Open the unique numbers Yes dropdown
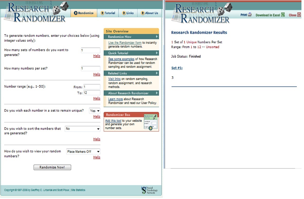The image size is (304, 199). coord(95,111)
